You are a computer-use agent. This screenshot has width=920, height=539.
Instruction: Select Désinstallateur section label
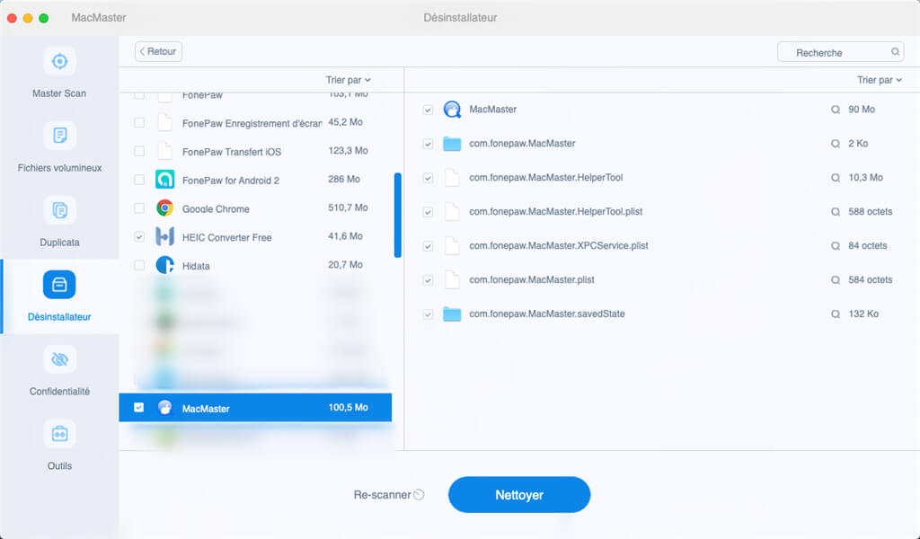(x=59, y=317)
